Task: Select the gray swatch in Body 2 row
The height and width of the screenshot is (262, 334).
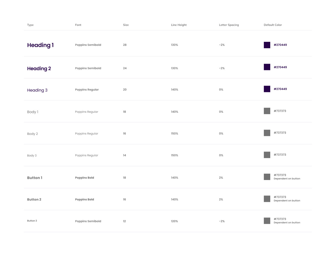Action: [267, 133]
